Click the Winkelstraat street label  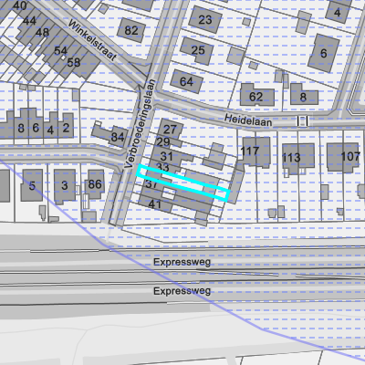click(x=92, y=40)
